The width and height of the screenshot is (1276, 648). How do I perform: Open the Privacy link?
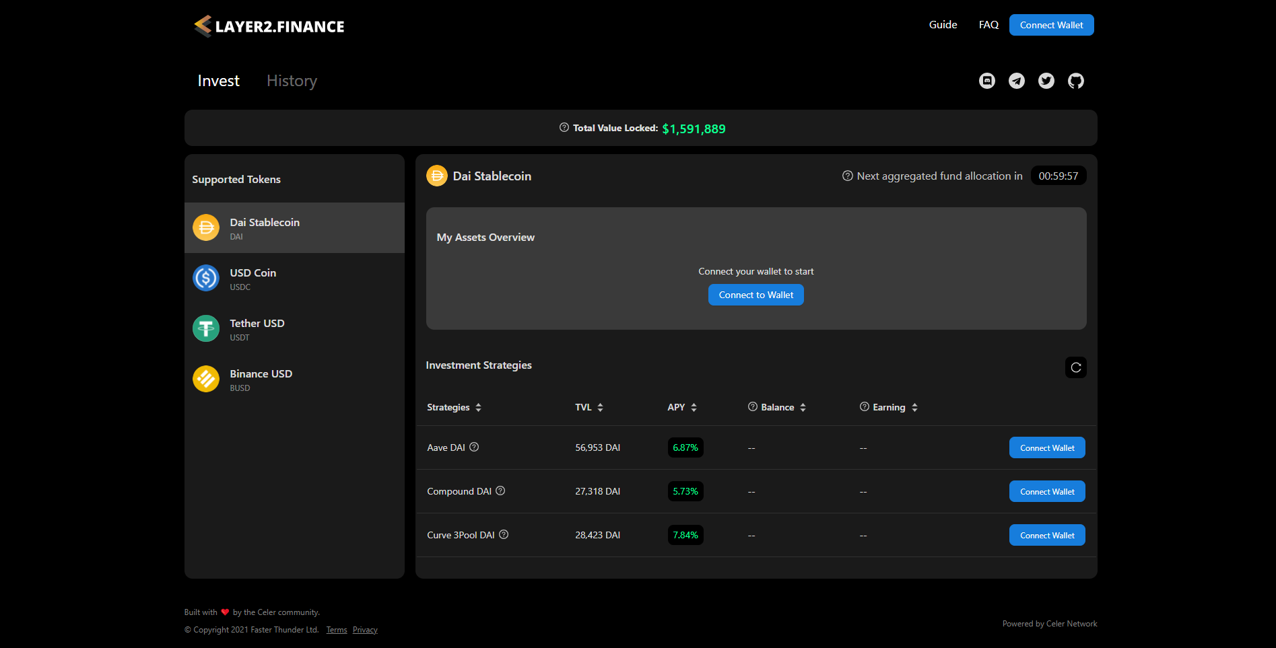365,630
